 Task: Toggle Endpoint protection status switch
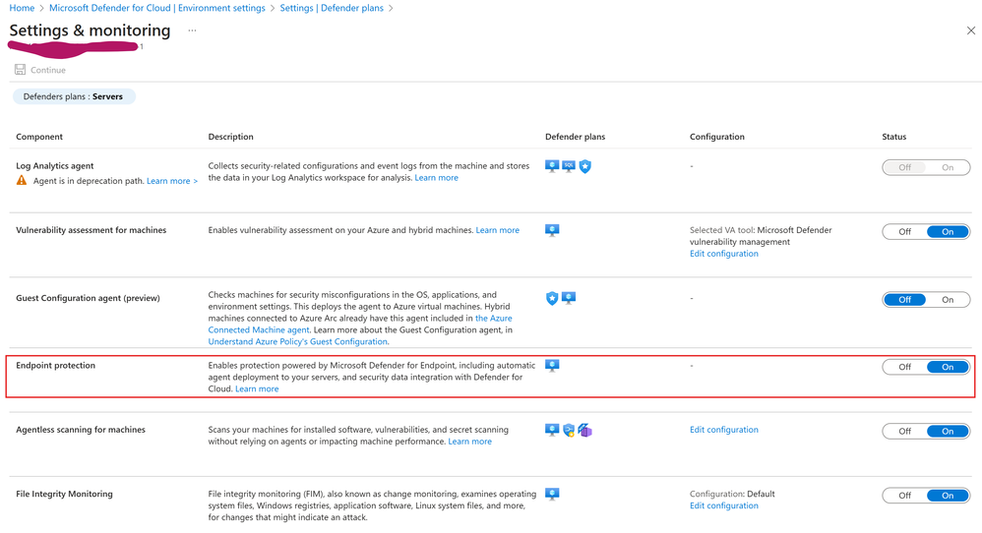pyautogui.click(x=926, y=367)
